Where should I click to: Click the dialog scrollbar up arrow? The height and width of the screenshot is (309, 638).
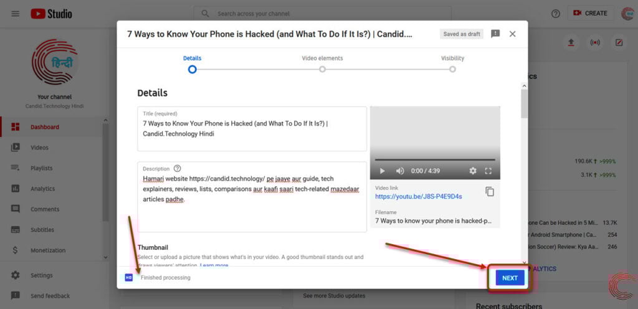click(524, 86)
